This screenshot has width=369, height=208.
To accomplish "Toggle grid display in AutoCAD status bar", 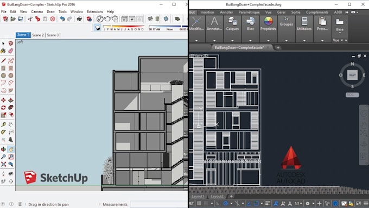I will pyautogui.click(x=199, y=203).
